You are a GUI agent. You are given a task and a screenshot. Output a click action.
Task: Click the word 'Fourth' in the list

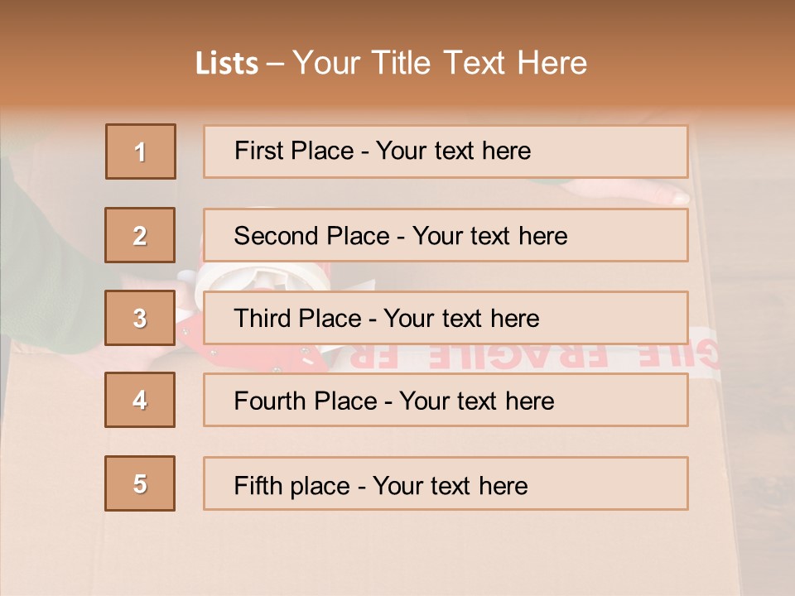(x=271, y=401)
